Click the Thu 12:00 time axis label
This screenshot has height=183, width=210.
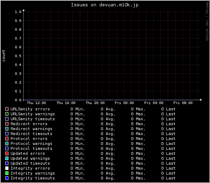(36, 103)
